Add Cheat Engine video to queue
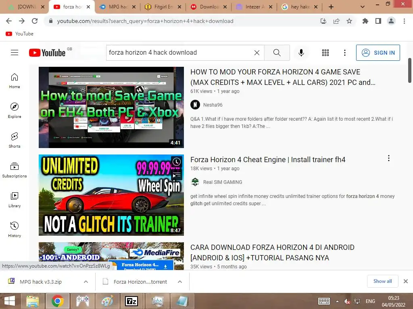The height and width of the screenshot is (309, 413). pyautogui.click(x=177, y=175)
